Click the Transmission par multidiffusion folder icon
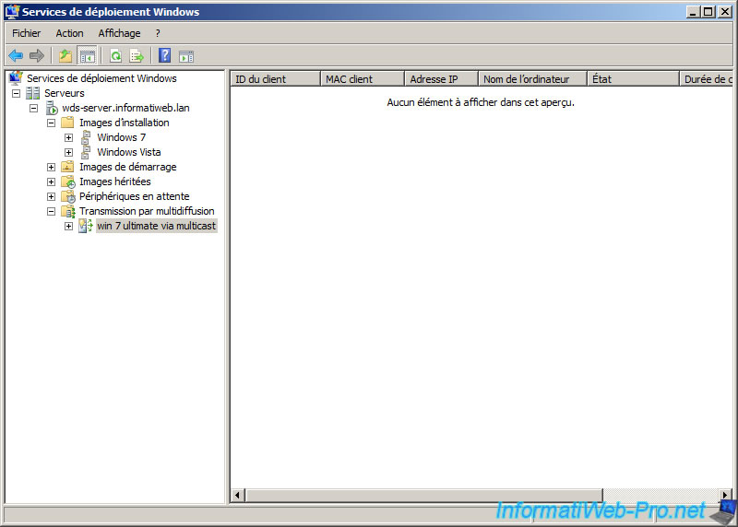738x527 pixels. [68, 211]
